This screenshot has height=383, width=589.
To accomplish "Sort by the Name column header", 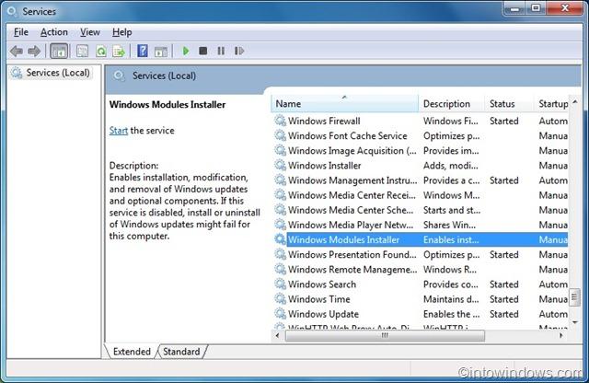I will [x=344, y=104].
